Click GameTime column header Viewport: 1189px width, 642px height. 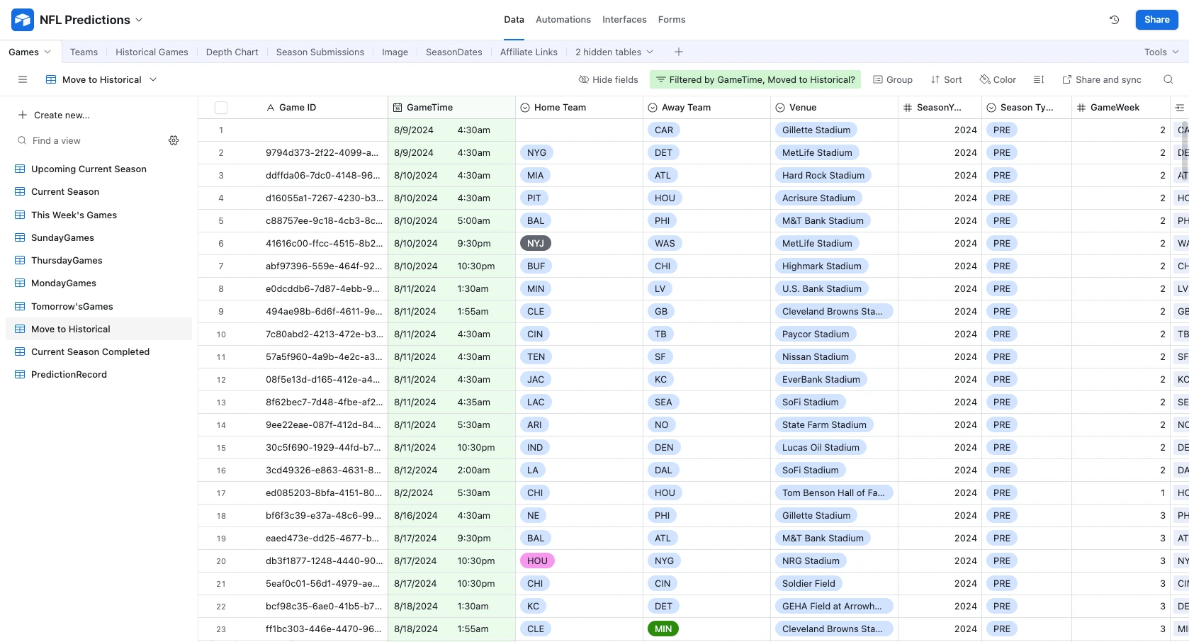[x=451, y=108]
